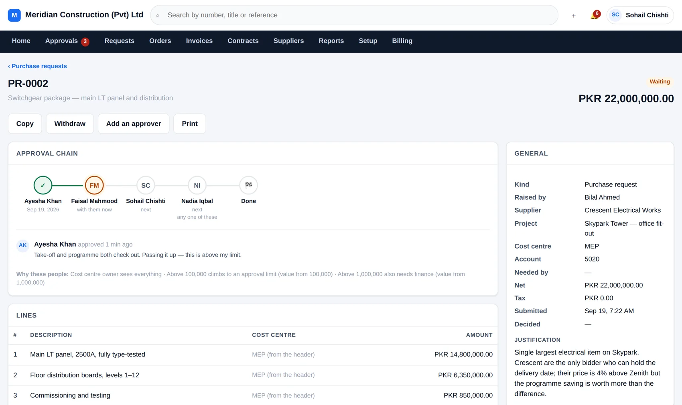The image size is (682, 405).
Task: Click the Copy button
Action: pos(25,124)
